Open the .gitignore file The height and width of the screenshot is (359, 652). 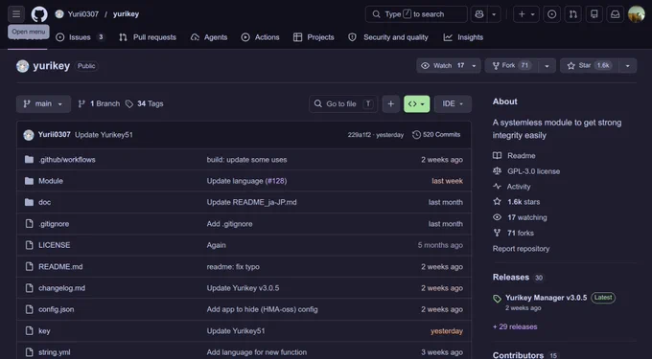54,224
